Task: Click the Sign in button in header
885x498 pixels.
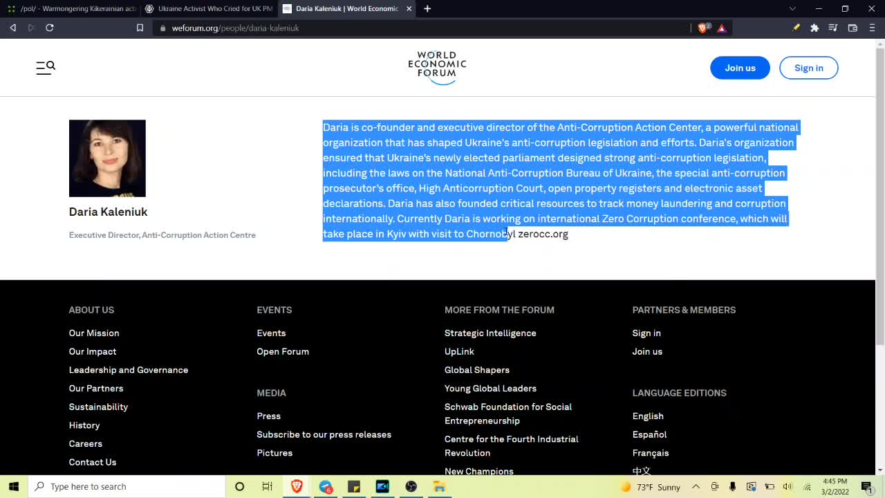Action: [x=808, y=68]
